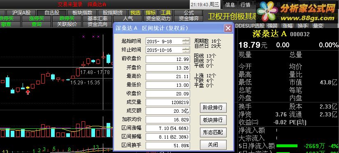This screenshot has height=153, width=339.
Task: Open the 起始时间 date spinner control
Action: [186, 41]
